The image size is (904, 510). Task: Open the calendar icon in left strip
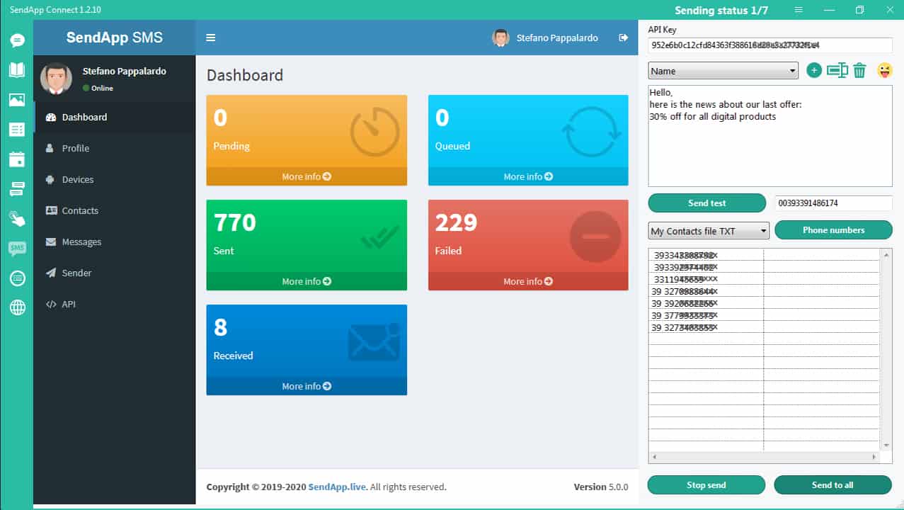(17, 159)
